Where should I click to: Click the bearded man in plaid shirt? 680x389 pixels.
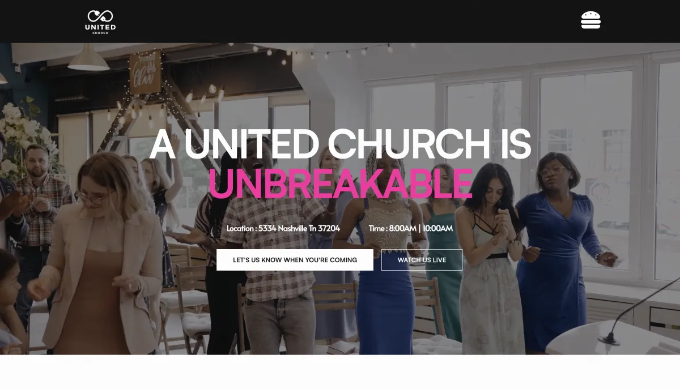[41, 198]
